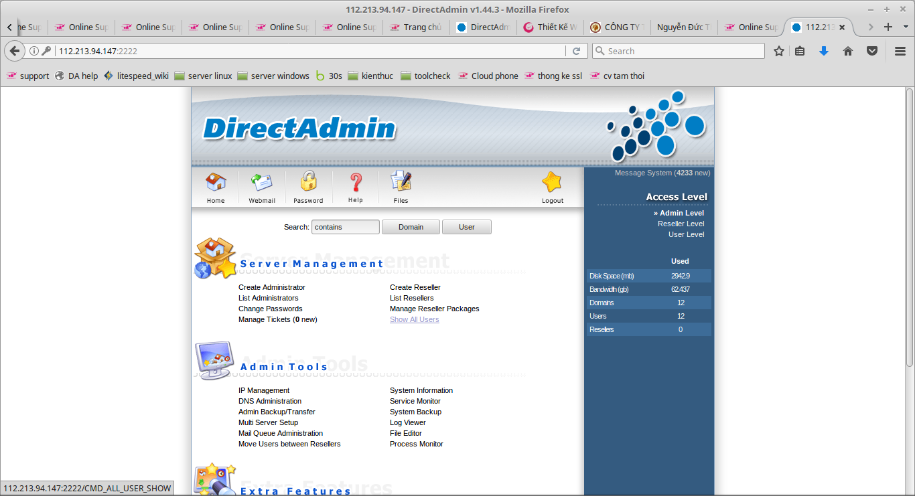Open the support bookmark
Viewport: 915px width, 496px height.
coord(27,76)
